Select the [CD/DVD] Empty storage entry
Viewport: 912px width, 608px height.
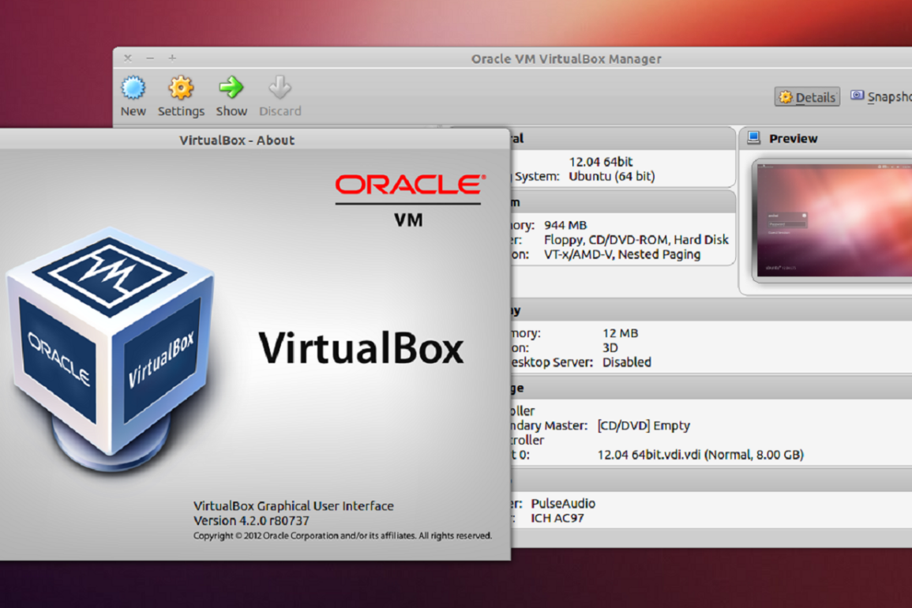[x=644, y=426]
